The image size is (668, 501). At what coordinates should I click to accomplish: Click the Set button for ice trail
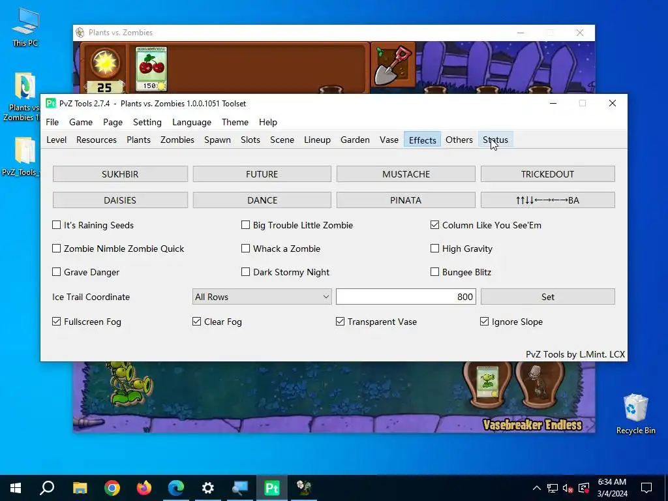pos(547,297)
